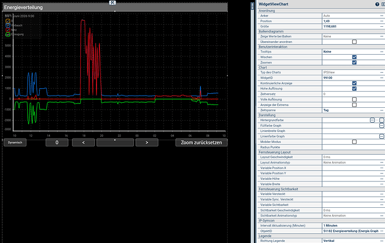The height and width of the screenshot is (243, 385).
Task: Open Variable Position Y selector
Action: point(382,173)
